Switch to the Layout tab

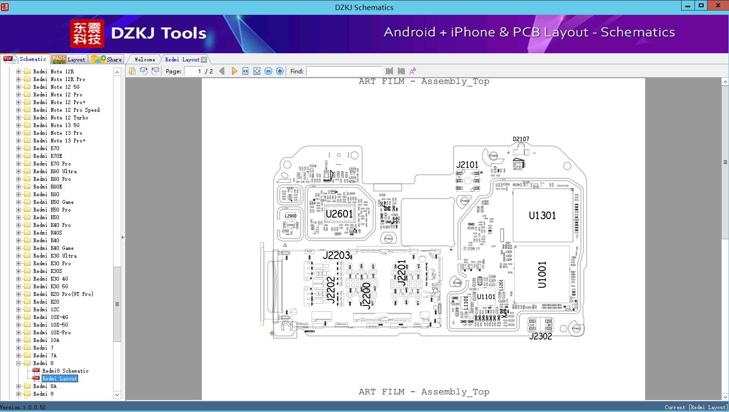point(69,59)
